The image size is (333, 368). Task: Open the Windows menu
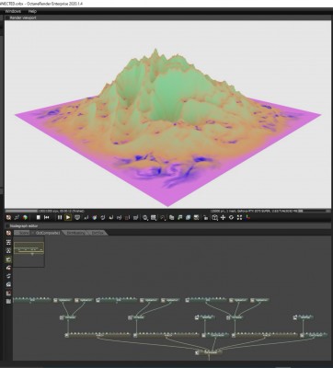tap(13, 11)
